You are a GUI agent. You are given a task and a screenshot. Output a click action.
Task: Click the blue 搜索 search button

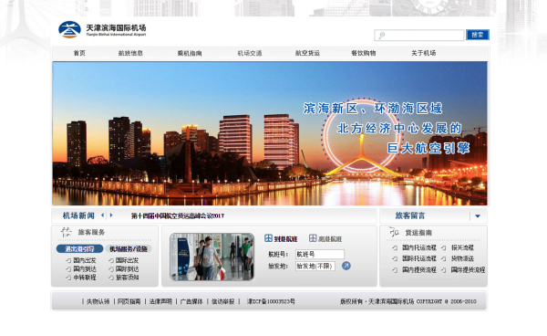[478, 35]
